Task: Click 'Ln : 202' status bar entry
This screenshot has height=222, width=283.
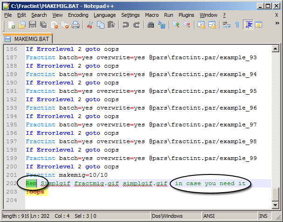Action: pyautogui.click(x=40, y=216)
